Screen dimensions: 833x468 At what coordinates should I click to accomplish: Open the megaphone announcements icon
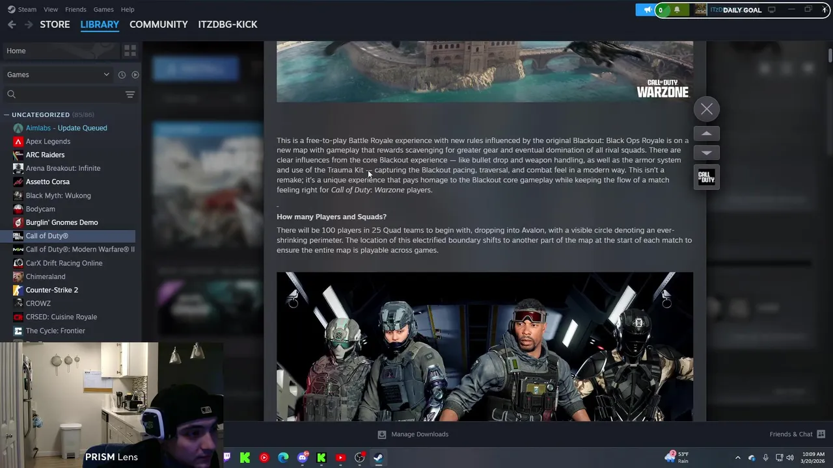tap(648, 10)
